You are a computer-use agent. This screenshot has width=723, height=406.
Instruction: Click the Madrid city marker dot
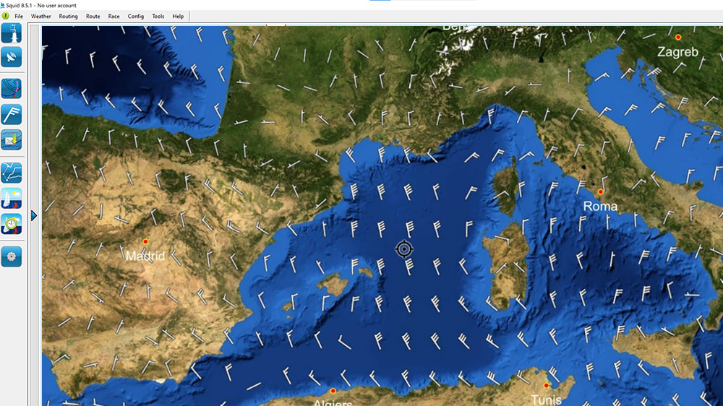[x=146, y=241]
